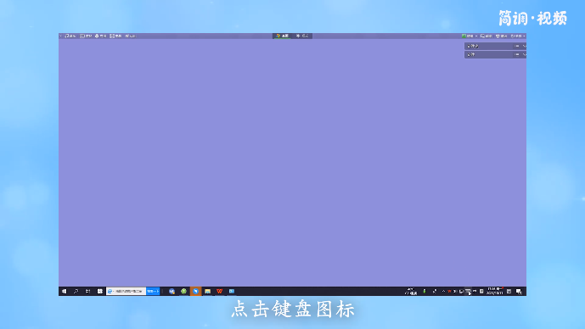Open the red WPS Office taskbar icon

pyautogui.click(x=219, y=292)
